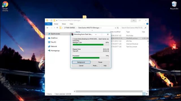This screenshot has width=181, height=101.
Task: Select the File folder row
Action: tap(130, 36)
